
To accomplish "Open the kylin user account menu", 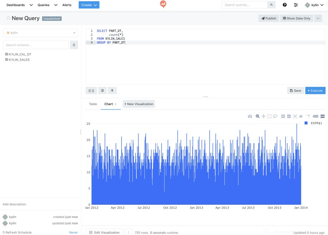I will 314,5.
